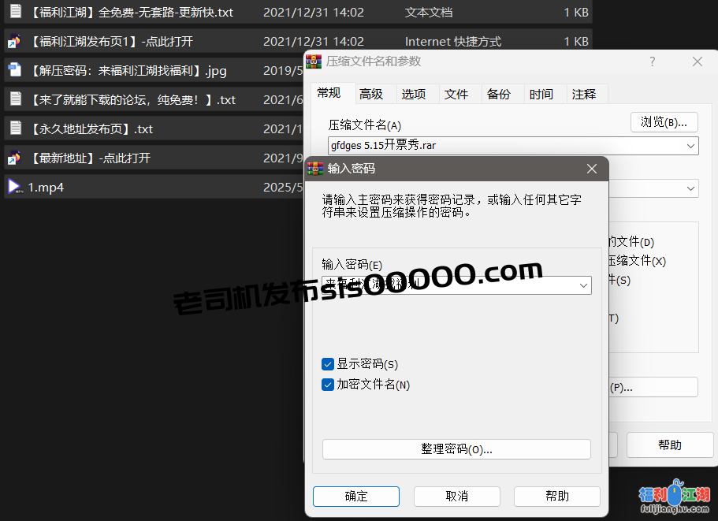Viewport: 718px width, 521px height.
Task: Click the WinRAR icon in the password dialog title bar
Action: (x=314, y=168)
